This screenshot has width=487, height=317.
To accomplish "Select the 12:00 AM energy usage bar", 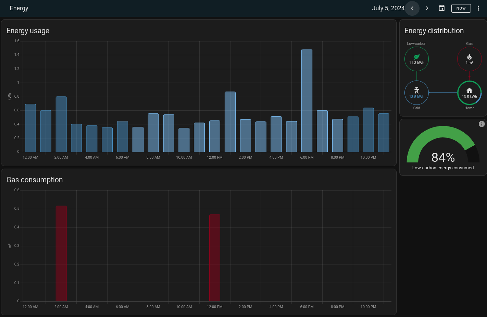I will (x=30, y=128).
